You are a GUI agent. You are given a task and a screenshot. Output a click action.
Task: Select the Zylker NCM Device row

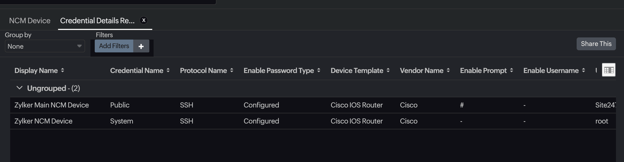tap(43, 121)
